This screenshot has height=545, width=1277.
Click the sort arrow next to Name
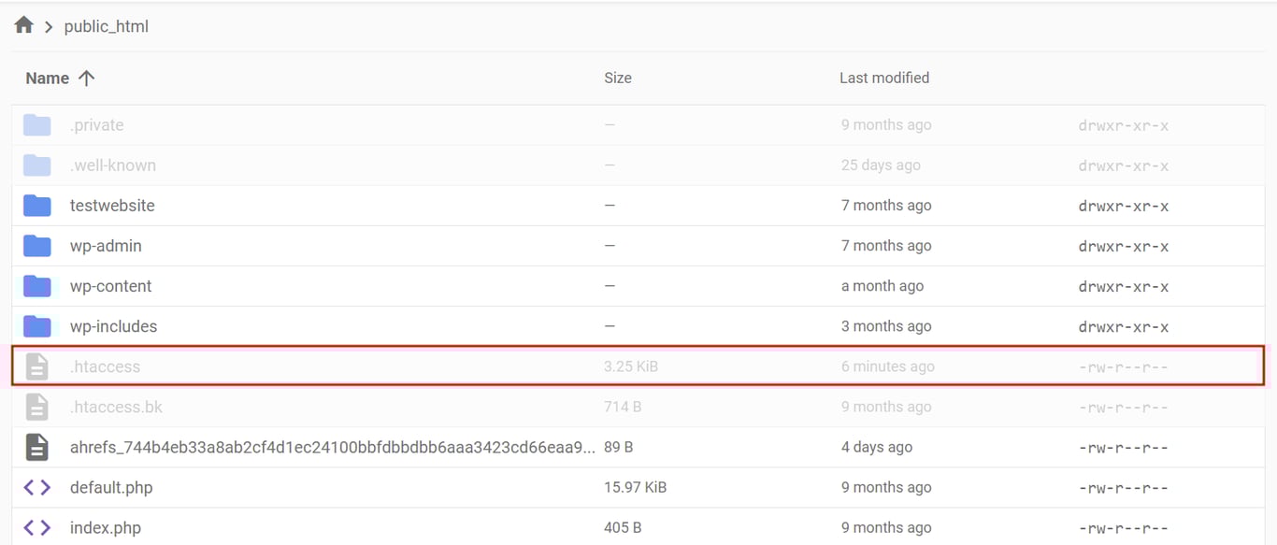pyautogui.click(x=86, y=78)
